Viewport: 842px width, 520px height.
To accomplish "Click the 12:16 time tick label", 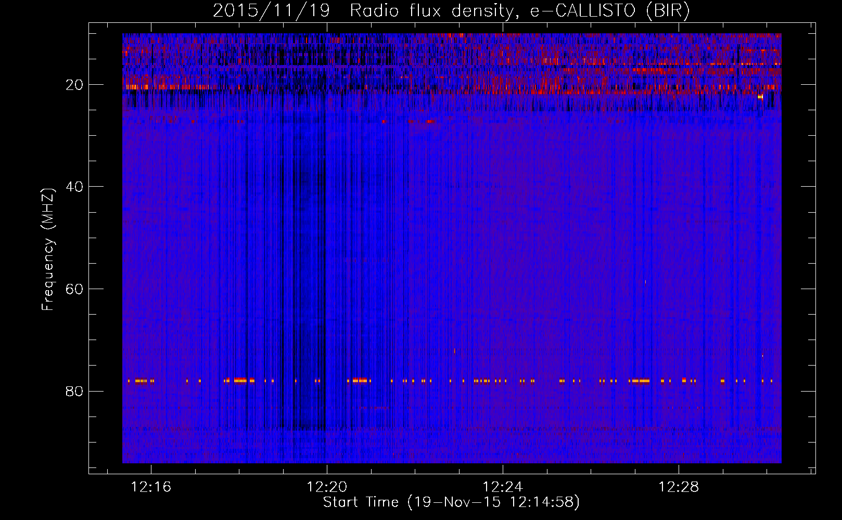I will (x=151, y=487).
